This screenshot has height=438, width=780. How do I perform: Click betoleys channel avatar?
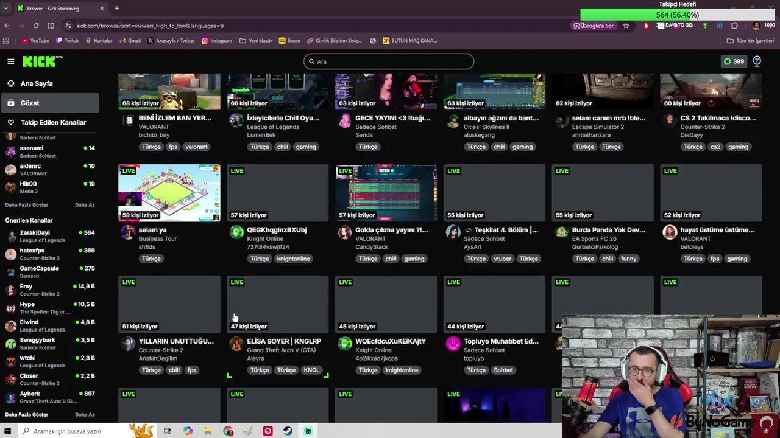670,232
